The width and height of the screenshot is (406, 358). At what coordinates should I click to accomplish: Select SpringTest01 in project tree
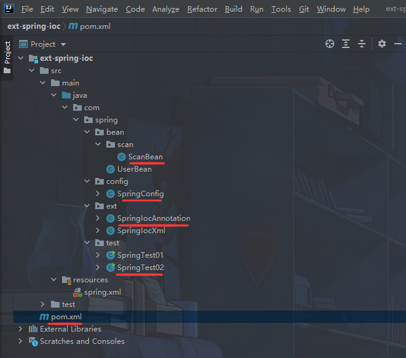[140, 255]
